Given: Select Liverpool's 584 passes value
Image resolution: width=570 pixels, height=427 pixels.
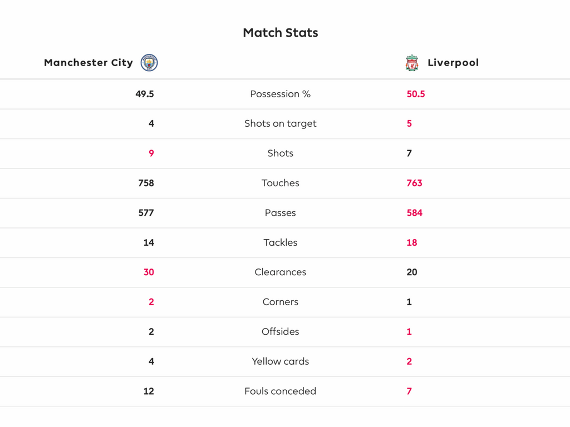Looking at the screenshot, I should tap(415, 213).
